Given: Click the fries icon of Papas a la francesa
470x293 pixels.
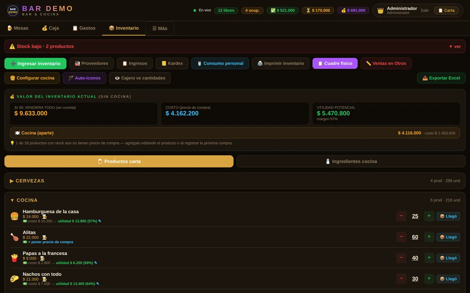Looking at the screenshot, I should pos(14,258).
